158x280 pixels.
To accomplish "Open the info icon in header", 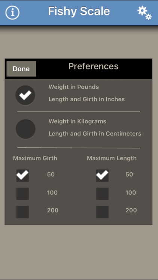I will (12, 12).
